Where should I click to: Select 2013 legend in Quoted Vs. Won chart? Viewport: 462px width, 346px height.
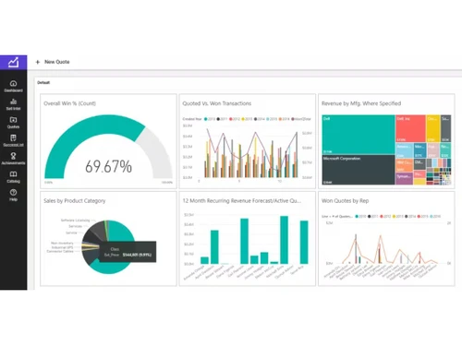[x=247, y=119]
